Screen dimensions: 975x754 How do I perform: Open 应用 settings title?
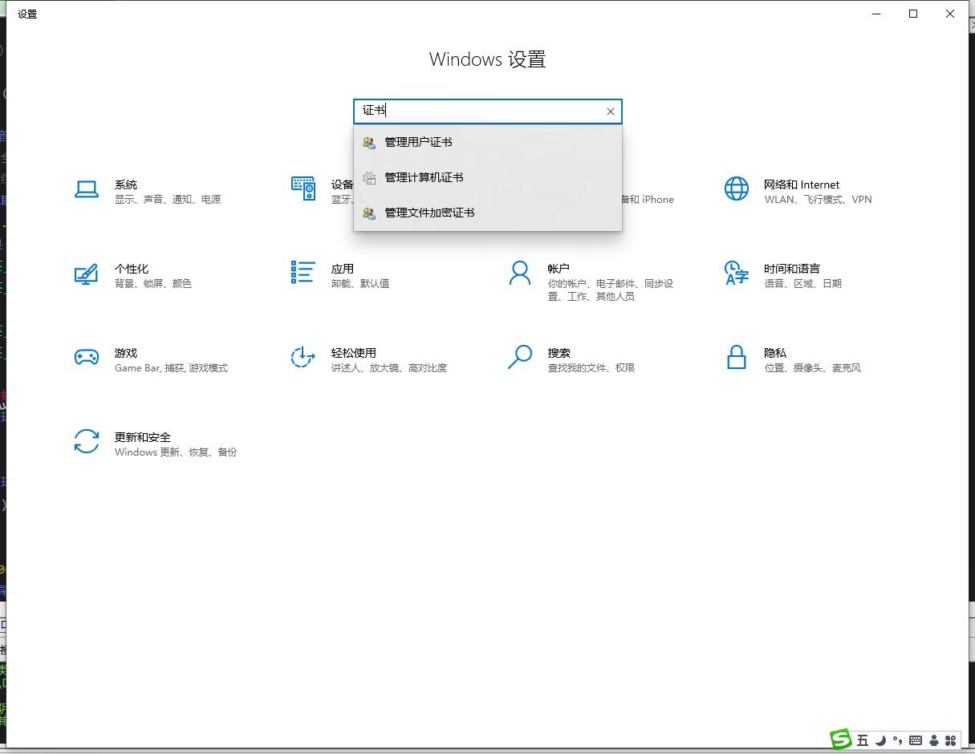click(343, 269)
